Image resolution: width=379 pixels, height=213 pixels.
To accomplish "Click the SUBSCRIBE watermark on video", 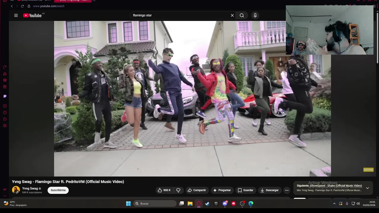I will pyautogui.click(x=368, y=170).
